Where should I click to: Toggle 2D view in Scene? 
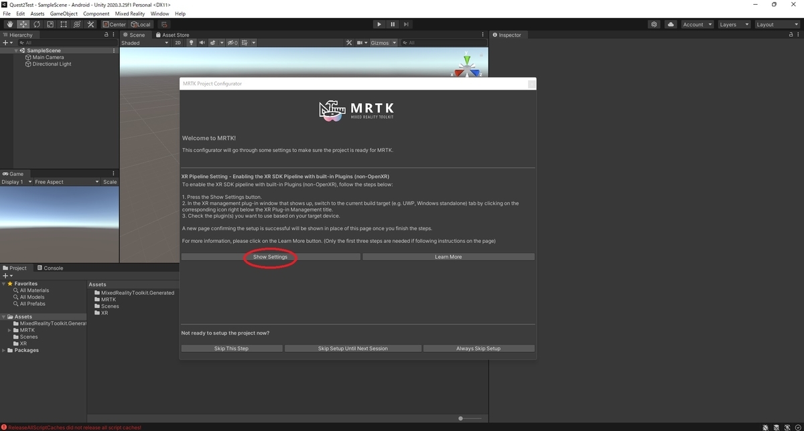tap(178, 43)
